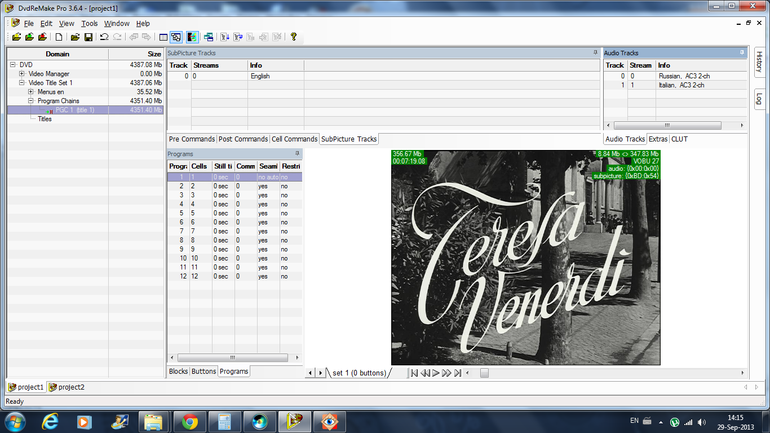Viewport: 770px width, 433px height.
Task: Select the Titles tree item
Action: coord(45,119)
